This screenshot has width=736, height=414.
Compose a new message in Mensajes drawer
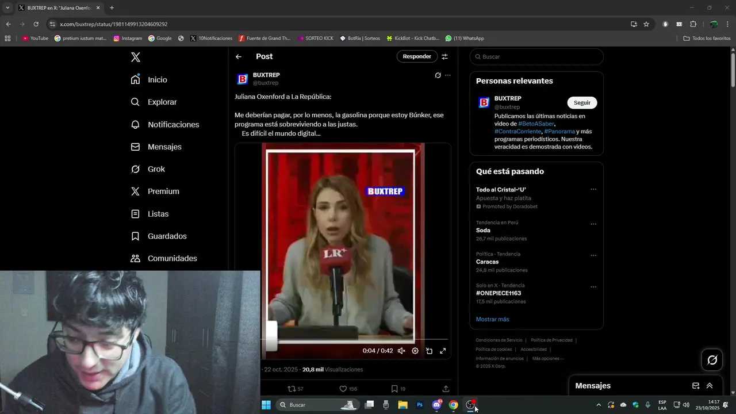coord(696,386)
